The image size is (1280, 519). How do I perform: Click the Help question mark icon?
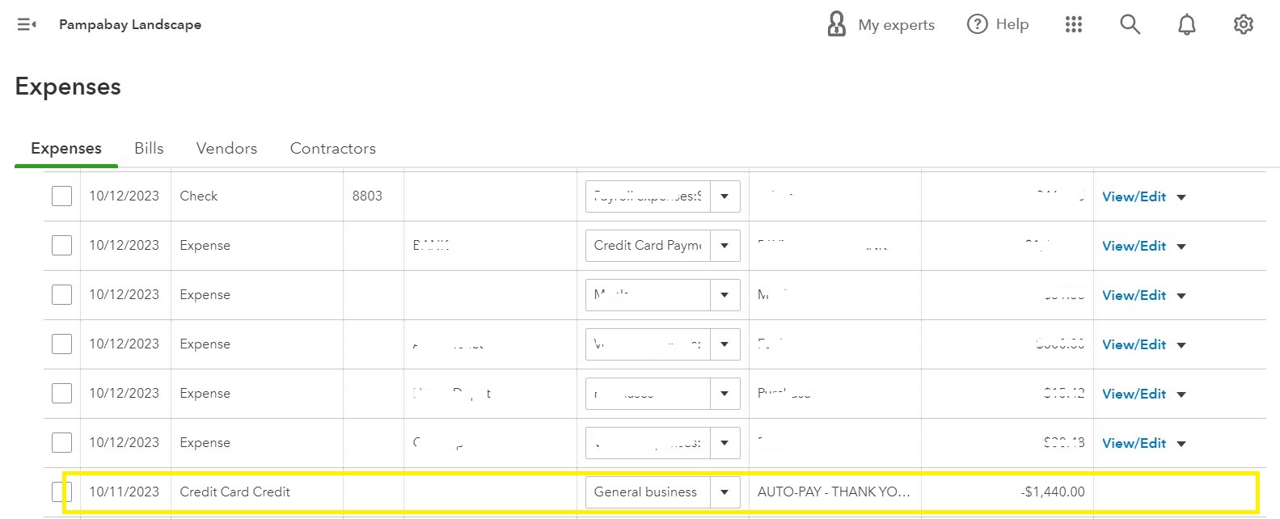coord(977,24)
